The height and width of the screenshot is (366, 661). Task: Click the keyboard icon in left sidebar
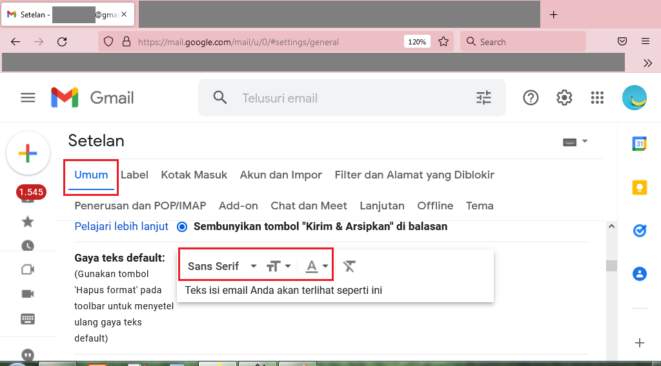click(28, 319)
